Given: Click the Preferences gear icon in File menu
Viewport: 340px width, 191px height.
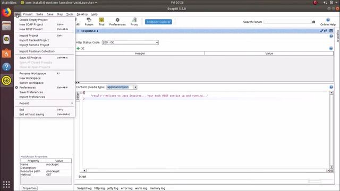Looking at the screenshot, I should 16,88.
